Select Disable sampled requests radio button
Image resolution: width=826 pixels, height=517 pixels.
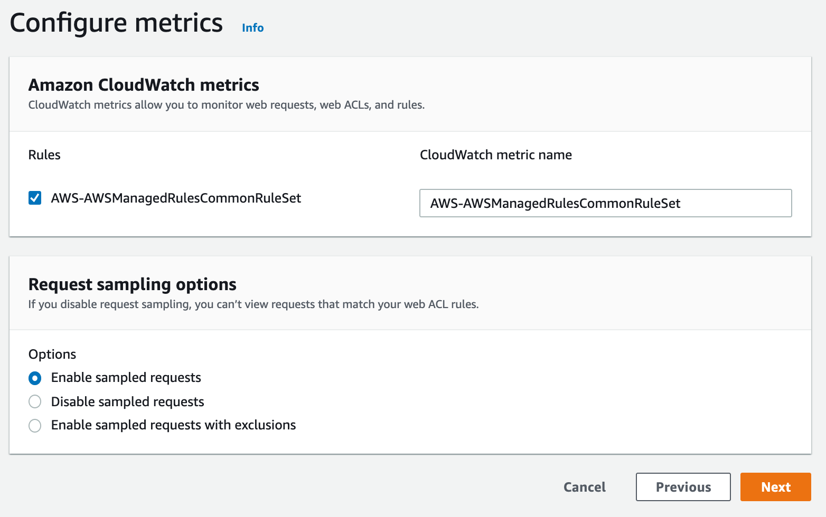tap(35, 402)
